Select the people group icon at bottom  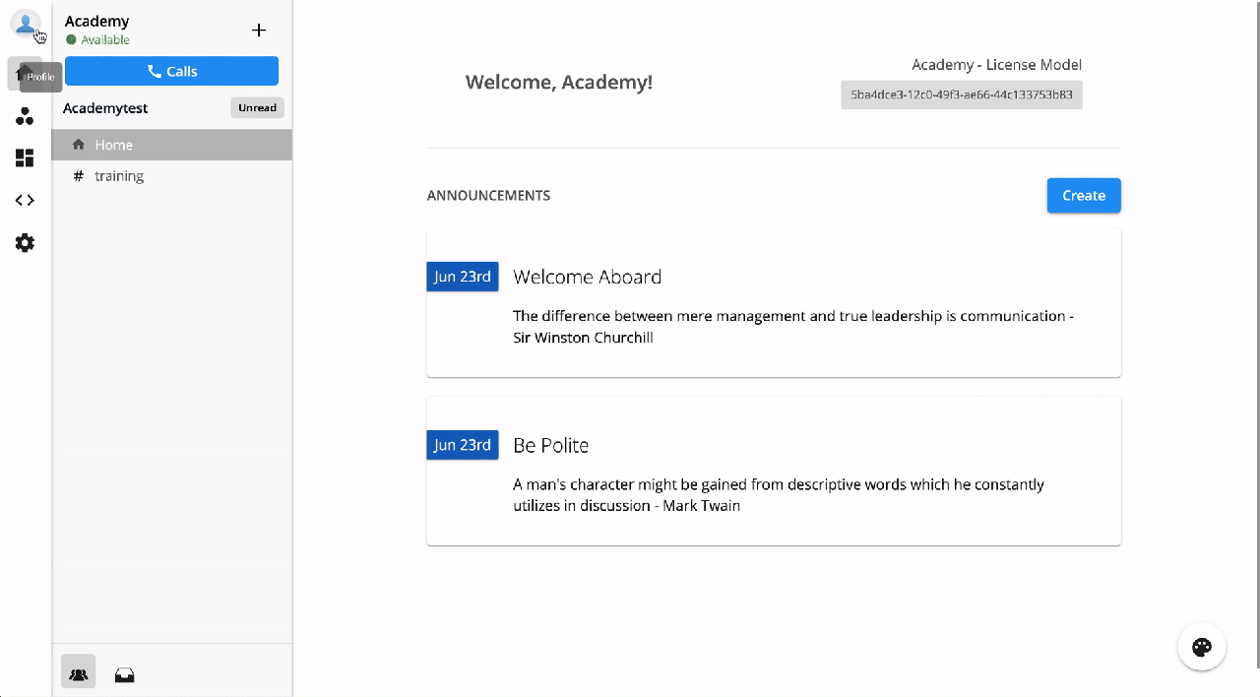(79, 674)
